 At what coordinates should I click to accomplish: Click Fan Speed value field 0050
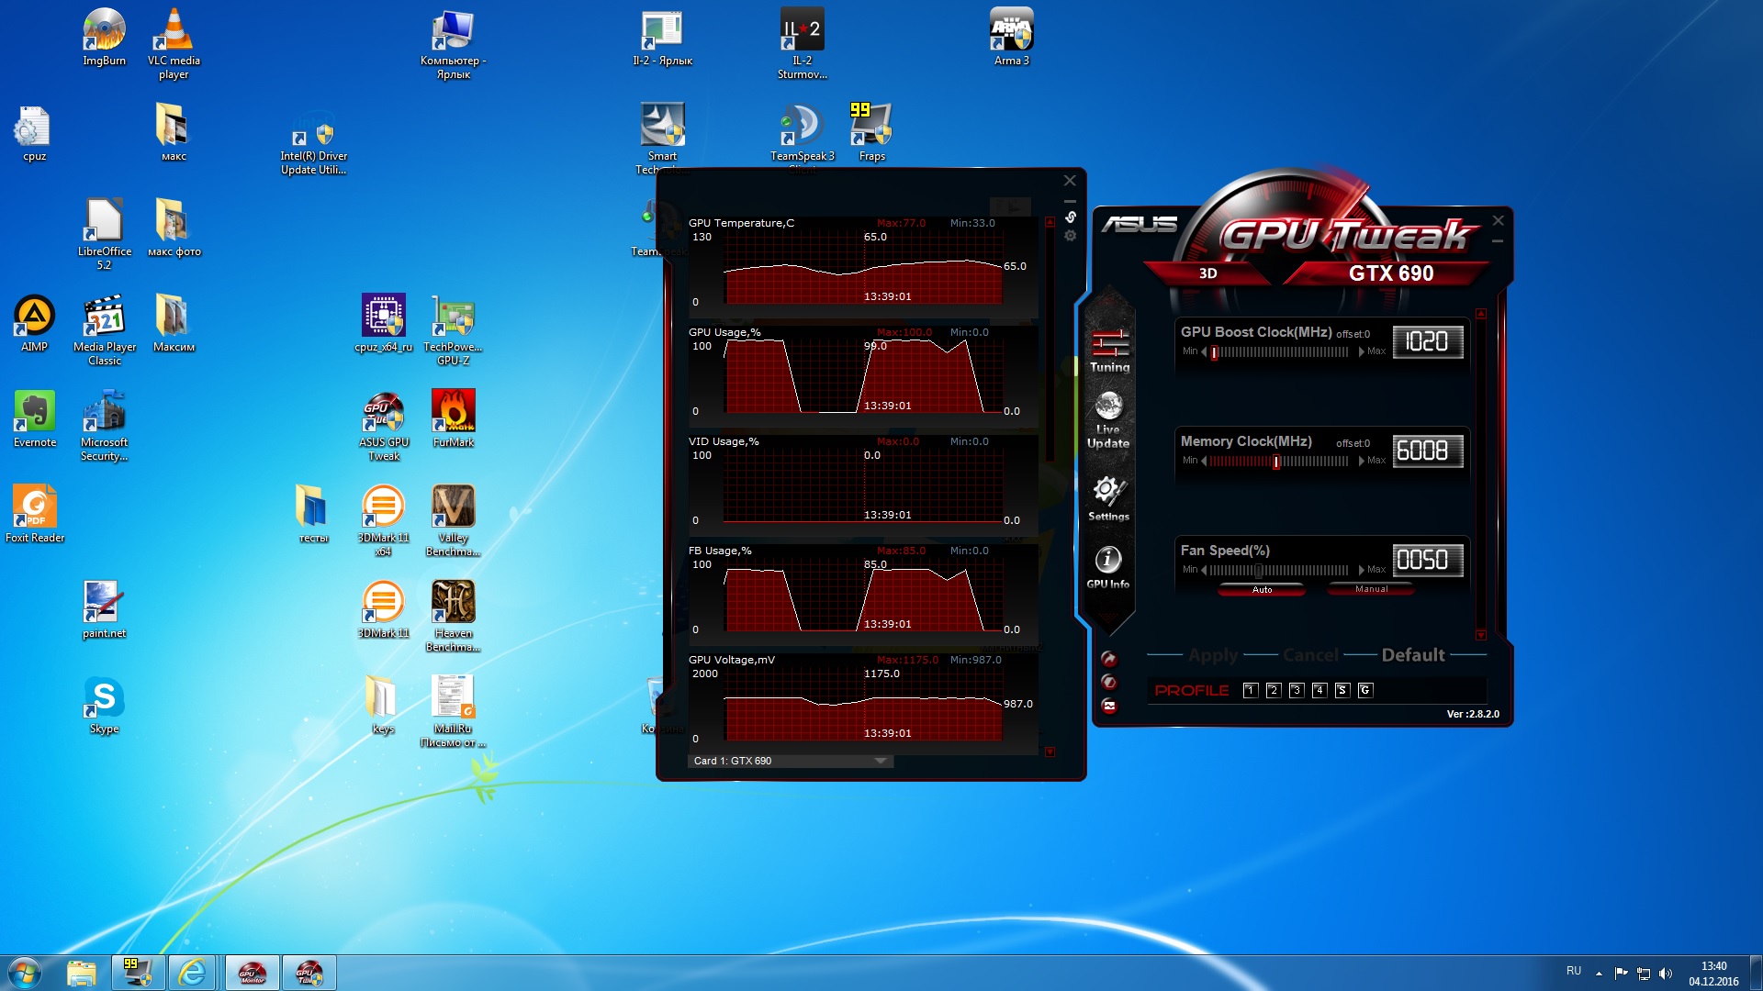(1427, 560)
